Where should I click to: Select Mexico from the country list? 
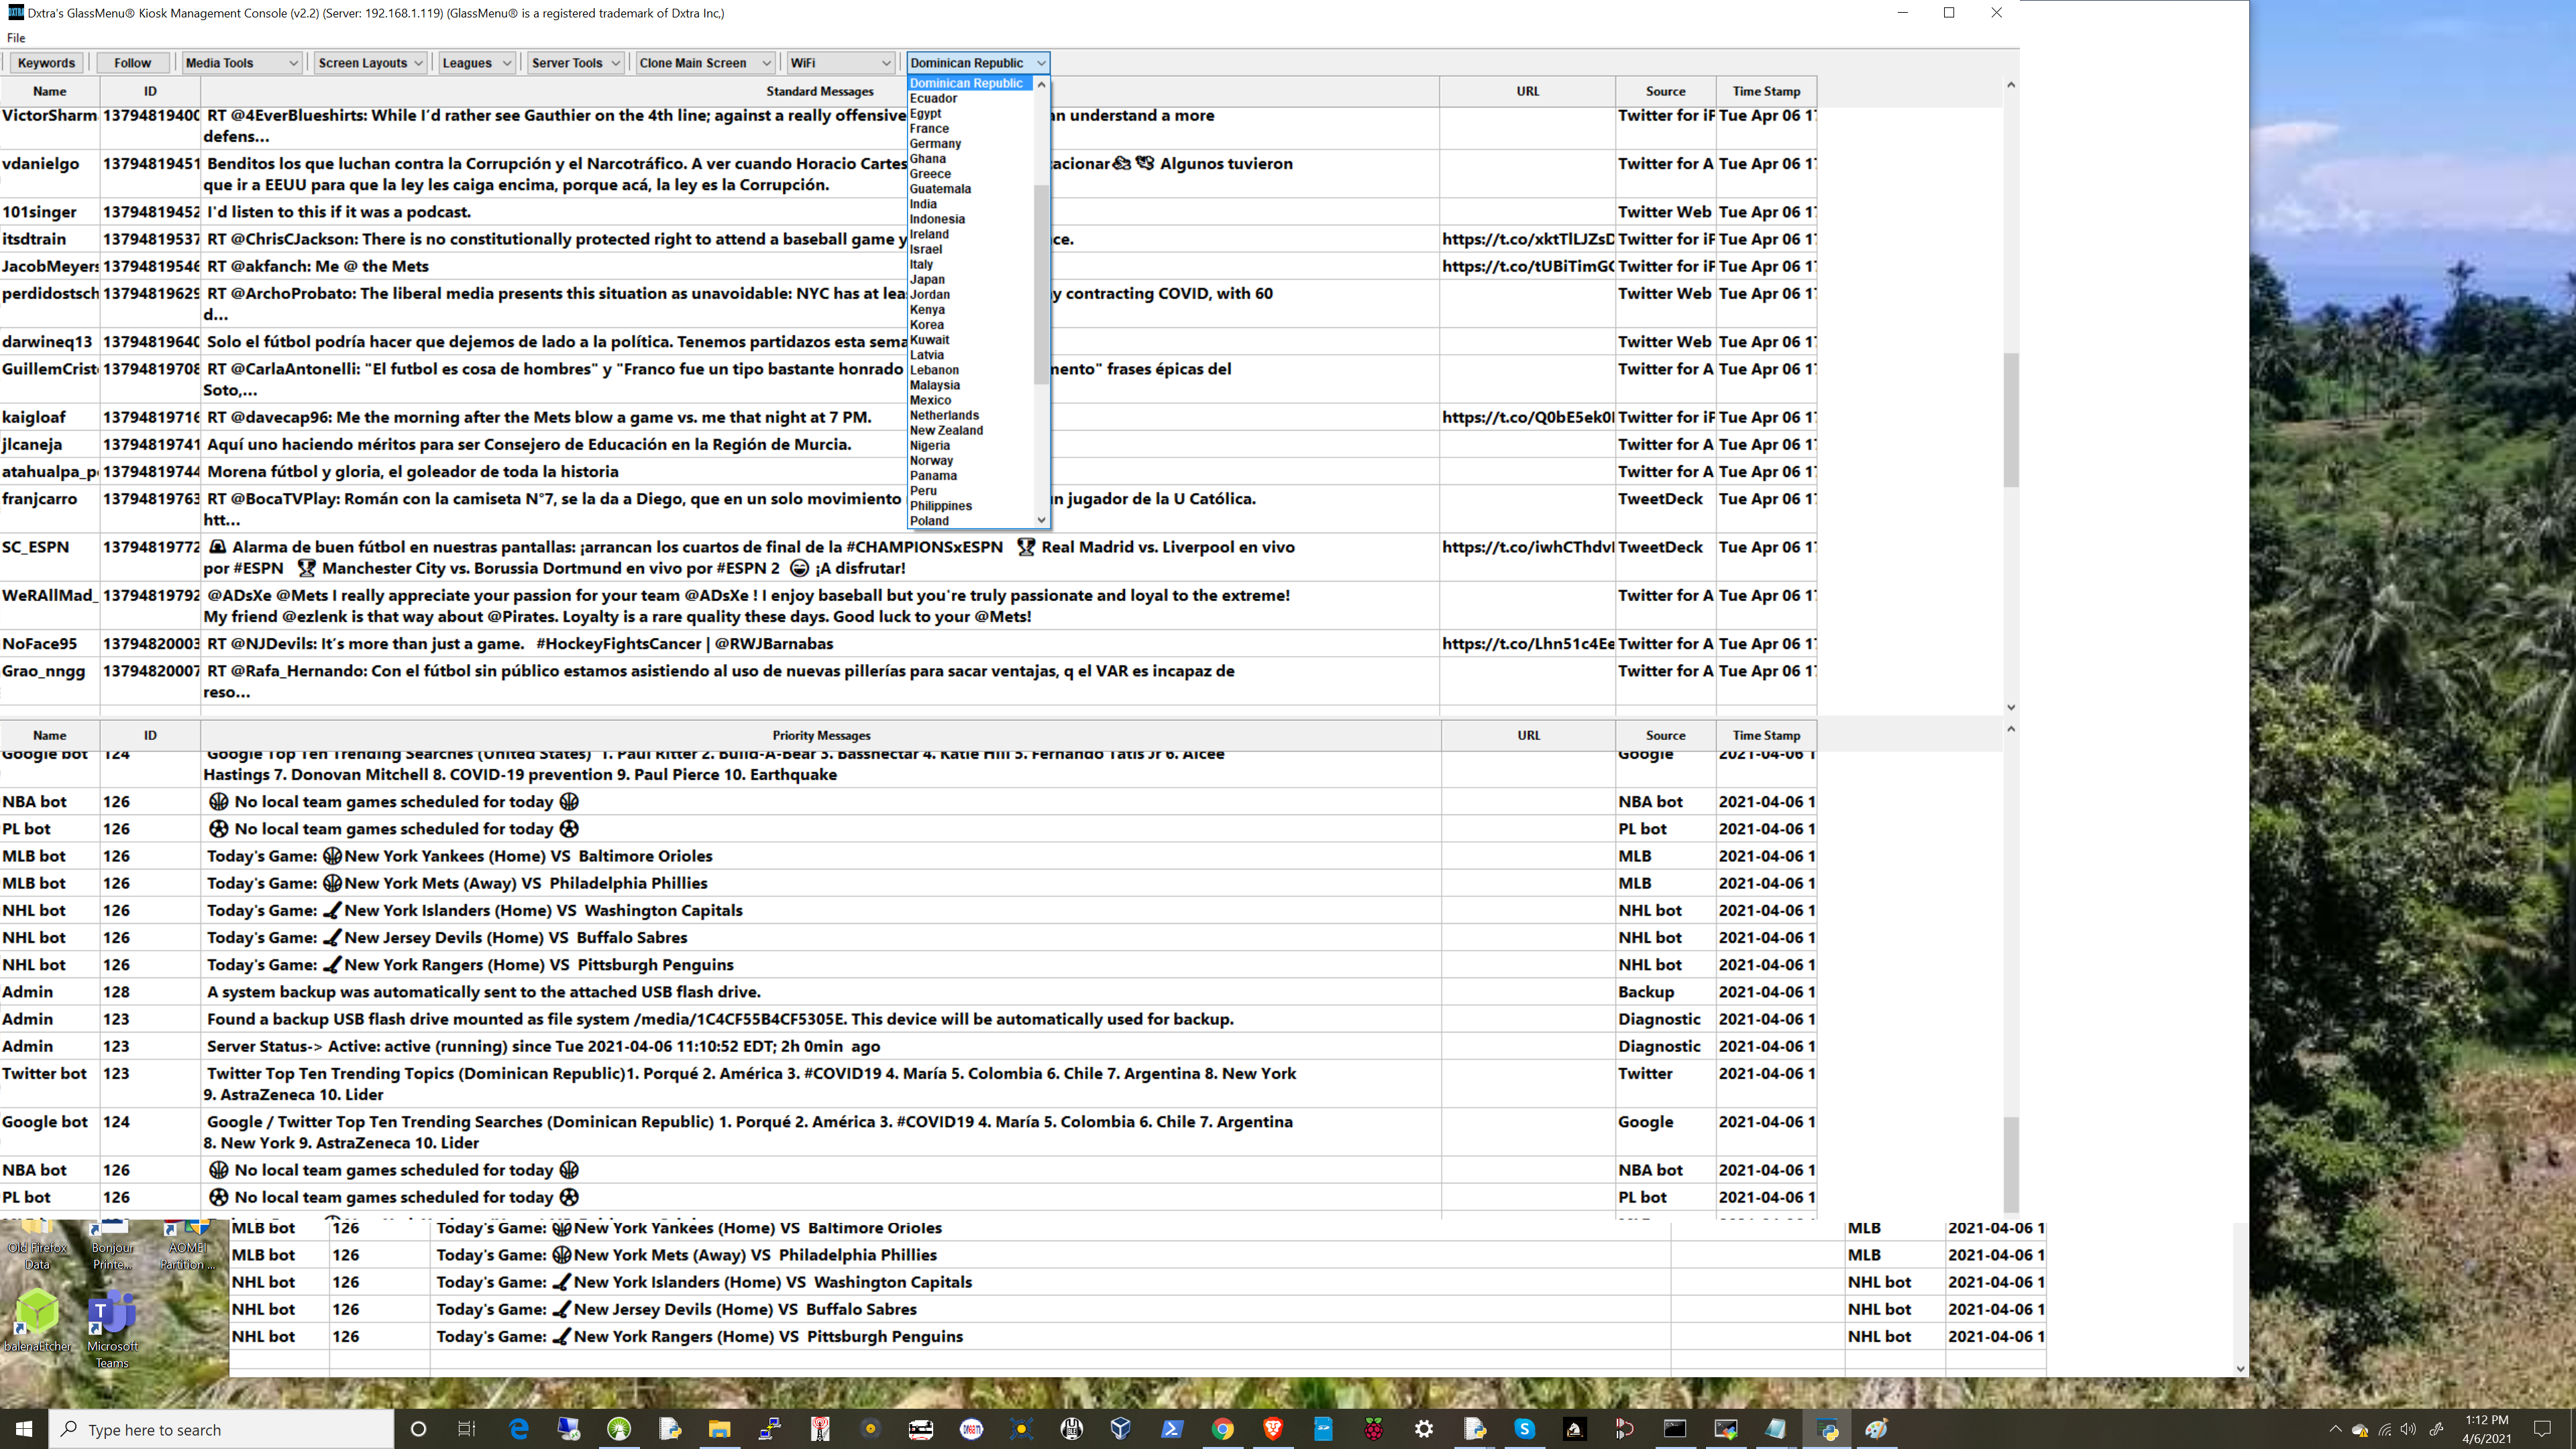coord(930,400)
